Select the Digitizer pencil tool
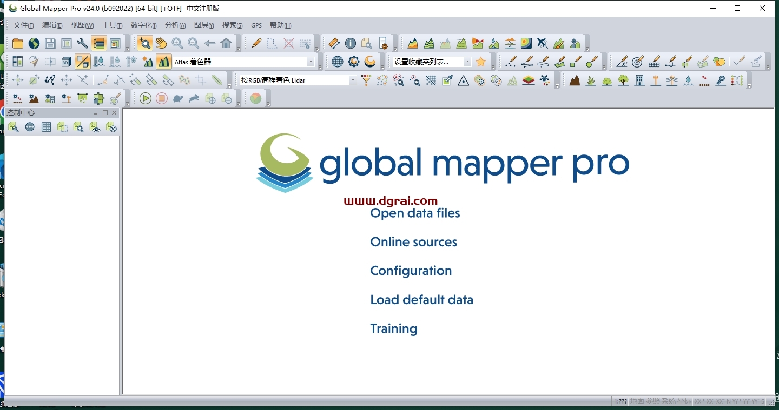 click(256, 43)
